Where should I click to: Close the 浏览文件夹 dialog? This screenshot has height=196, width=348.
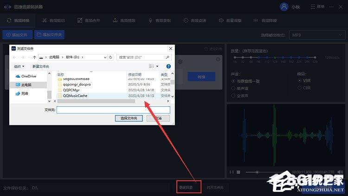[170, 49]
